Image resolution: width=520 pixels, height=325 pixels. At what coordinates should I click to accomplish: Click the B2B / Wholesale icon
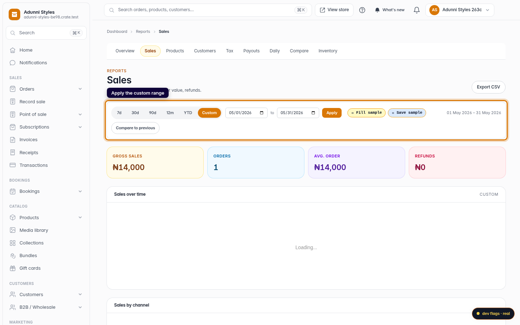(13, 307)
